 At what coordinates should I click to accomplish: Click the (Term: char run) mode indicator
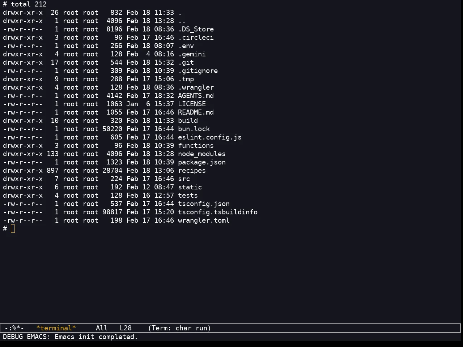179,328
